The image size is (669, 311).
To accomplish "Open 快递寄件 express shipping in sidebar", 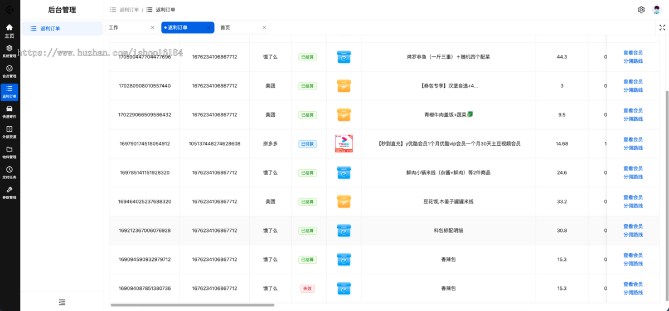I will [9, 112].
